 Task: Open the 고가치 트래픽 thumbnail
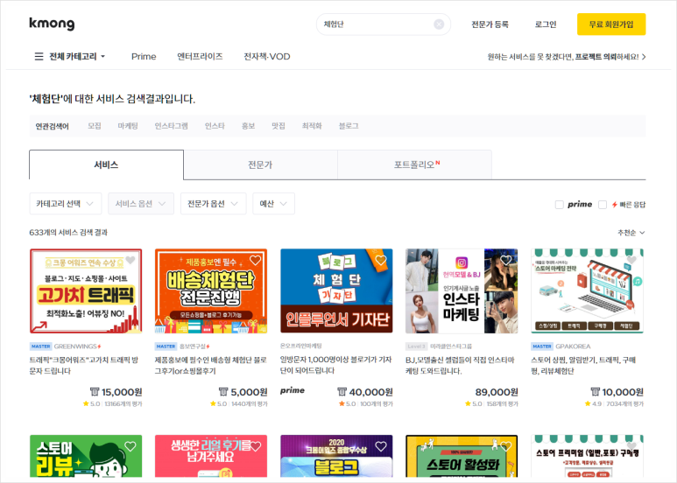(86, 291)
